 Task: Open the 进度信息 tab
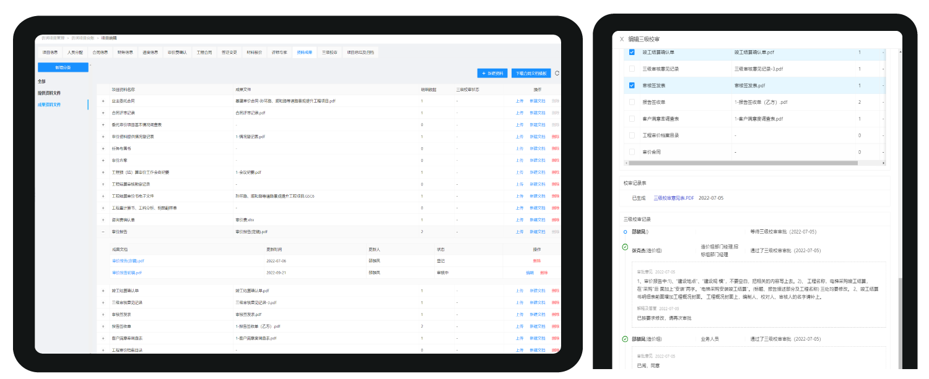[150, 53]
